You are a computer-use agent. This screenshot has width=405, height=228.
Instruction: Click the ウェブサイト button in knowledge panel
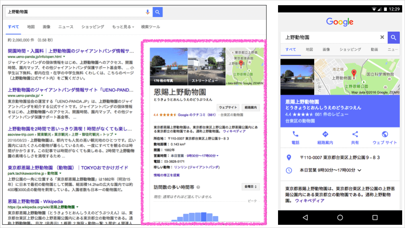[x=228, y=107]
